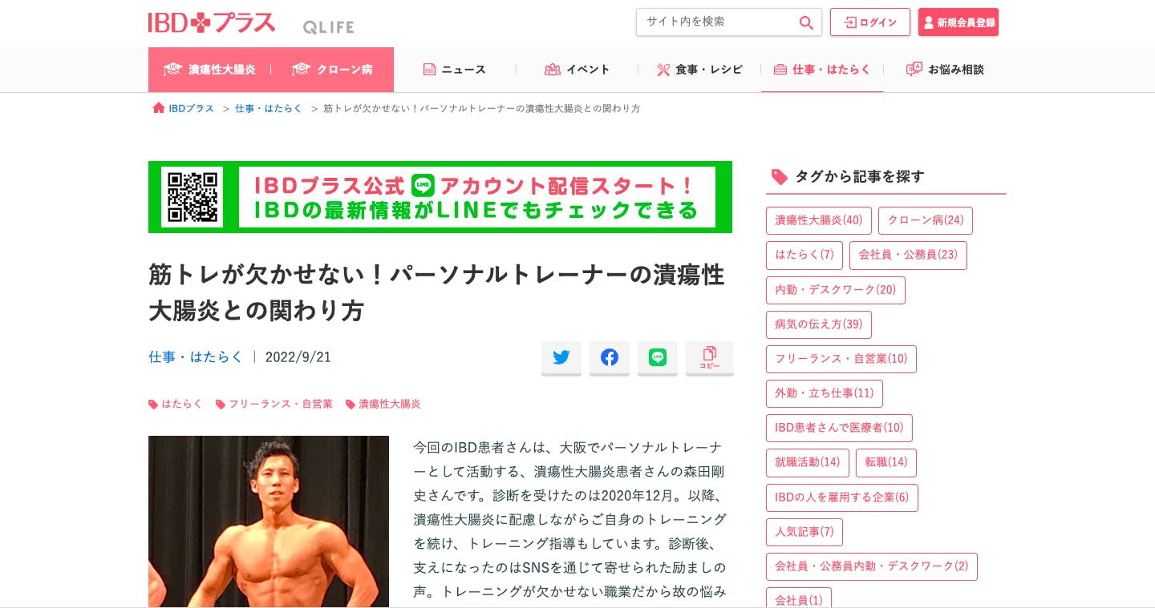Open the QLIFE logo link
Screen dimensions: 1155x608
[x=328, y=27]
